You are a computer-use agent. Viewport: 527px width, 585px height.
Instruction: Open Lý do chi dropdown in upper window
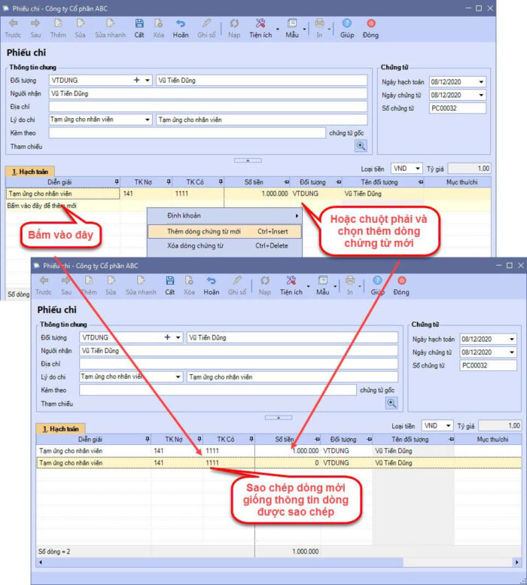click(x=148, y=120)
